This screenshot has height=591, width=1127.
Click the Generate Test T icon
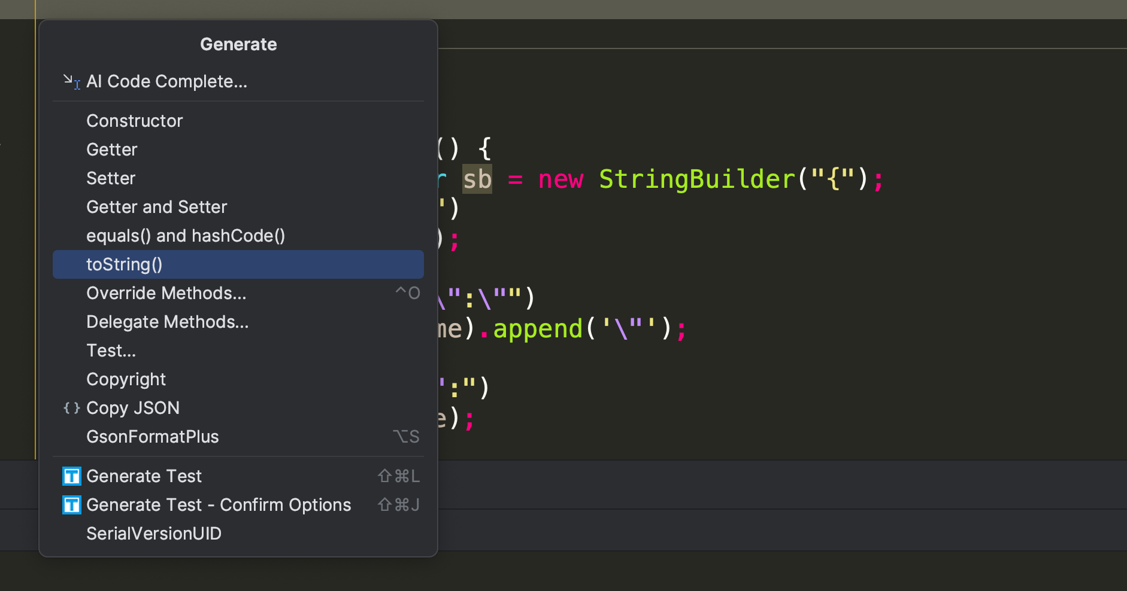(72, 476)
